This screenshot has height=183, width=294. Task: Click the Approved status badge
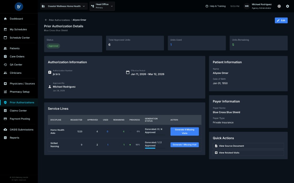point(53,46)
